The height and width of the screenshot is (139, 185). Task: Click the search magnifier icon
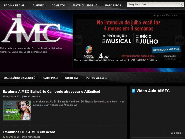[x=181, y=5]
